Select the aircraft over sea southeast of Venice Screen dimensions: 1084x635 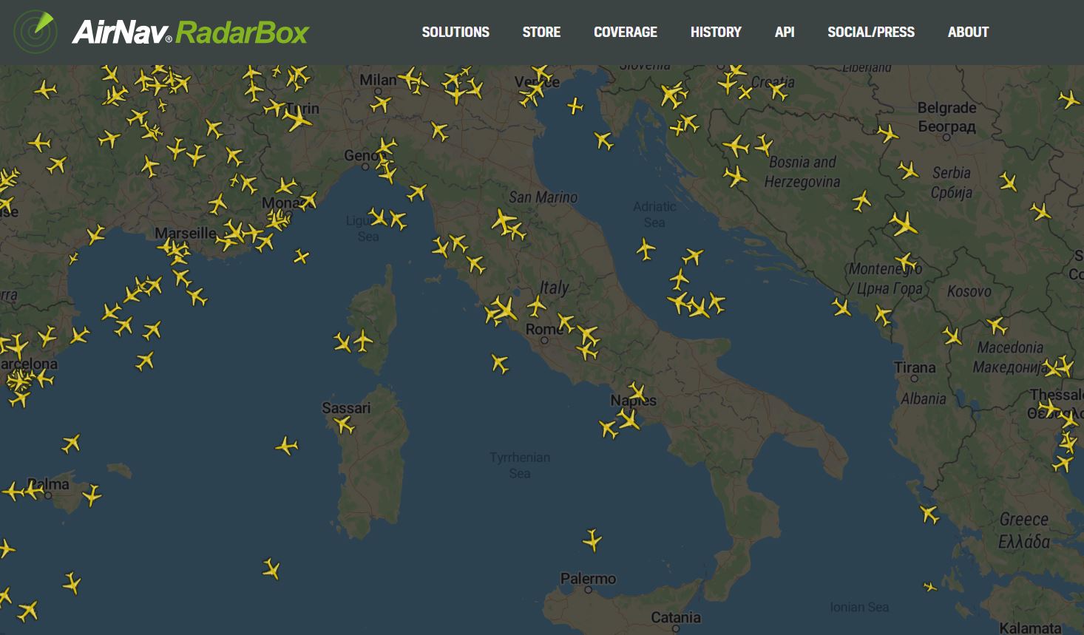tap(575, 106)
